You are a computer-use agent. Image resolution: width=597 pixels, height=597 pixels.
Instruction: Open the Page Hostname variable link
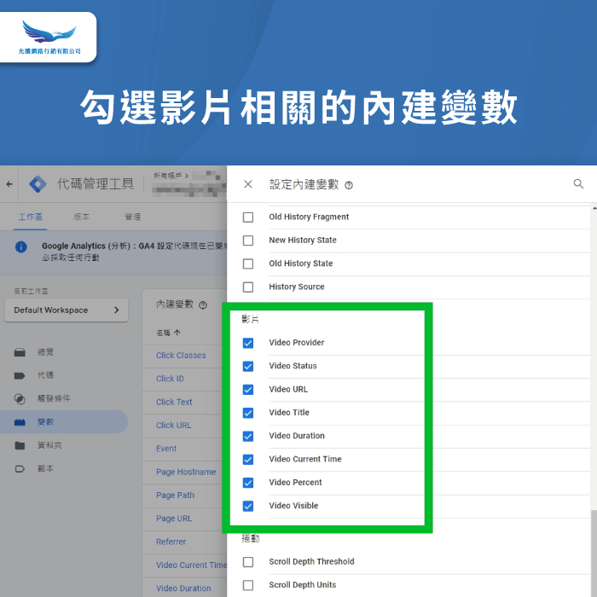(186, 472)
